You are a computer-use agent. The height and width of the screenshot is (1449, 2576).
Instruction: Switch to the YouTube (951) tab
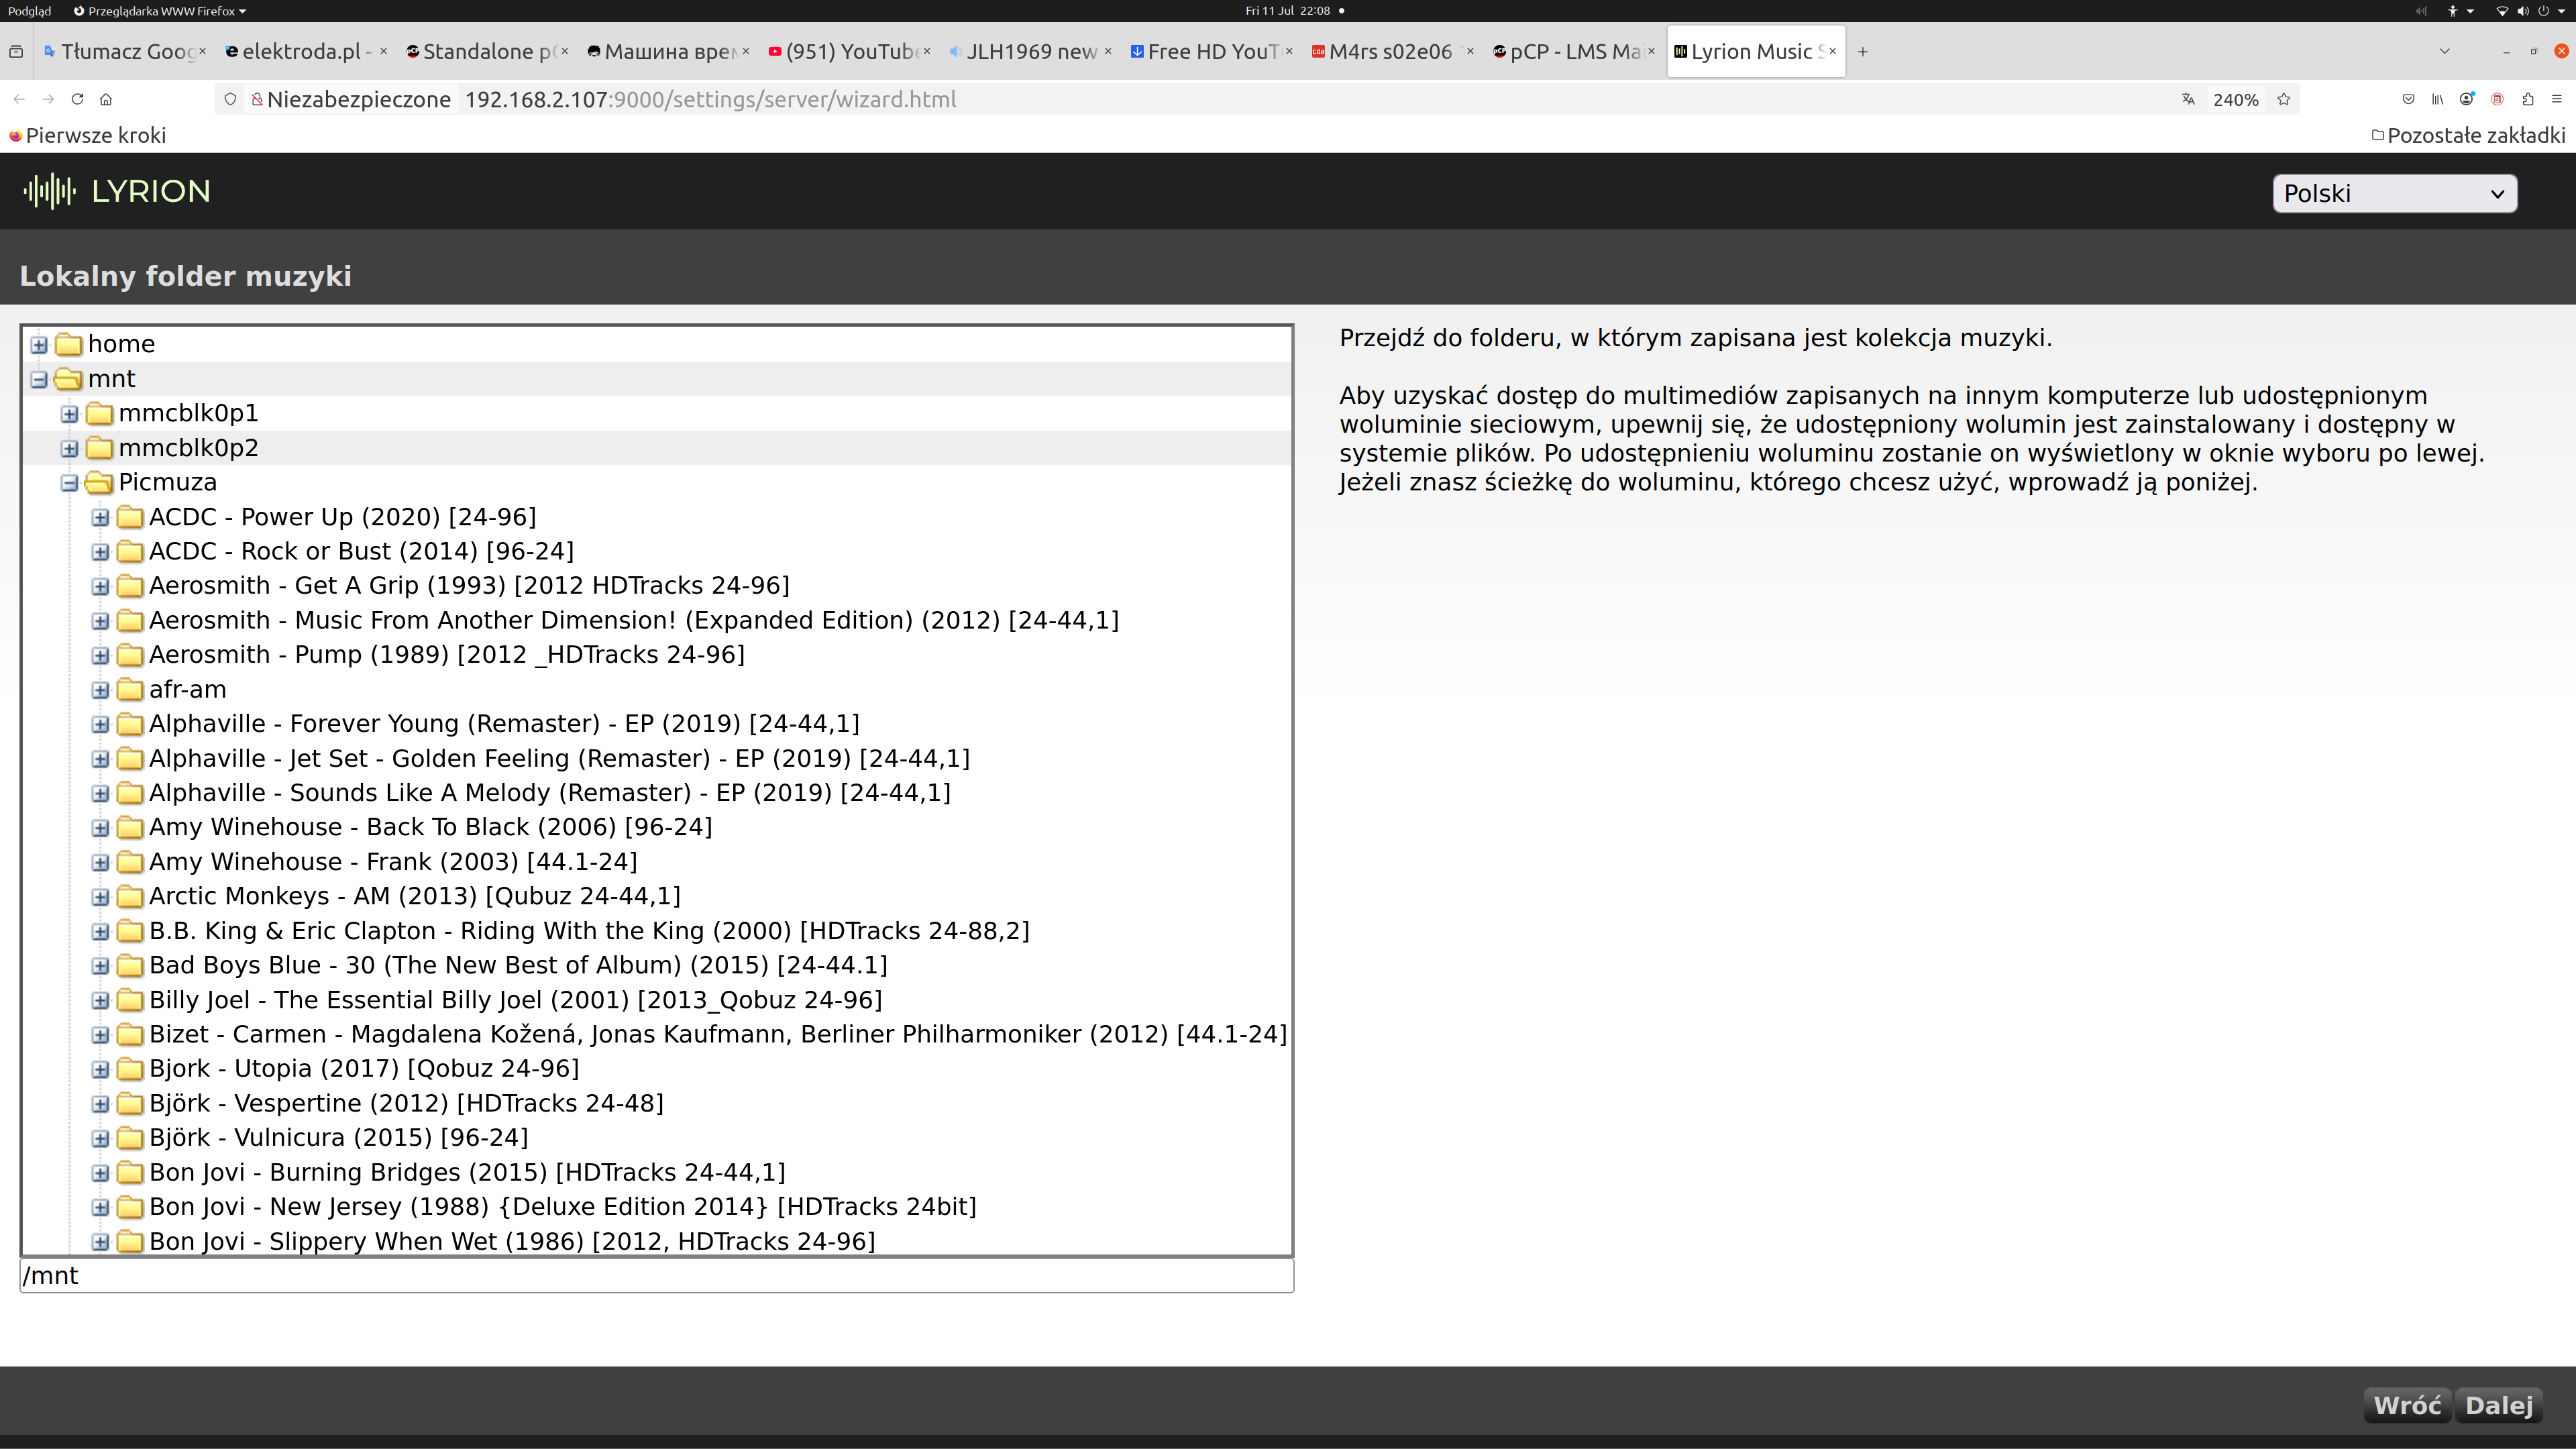tap(850, 52)
